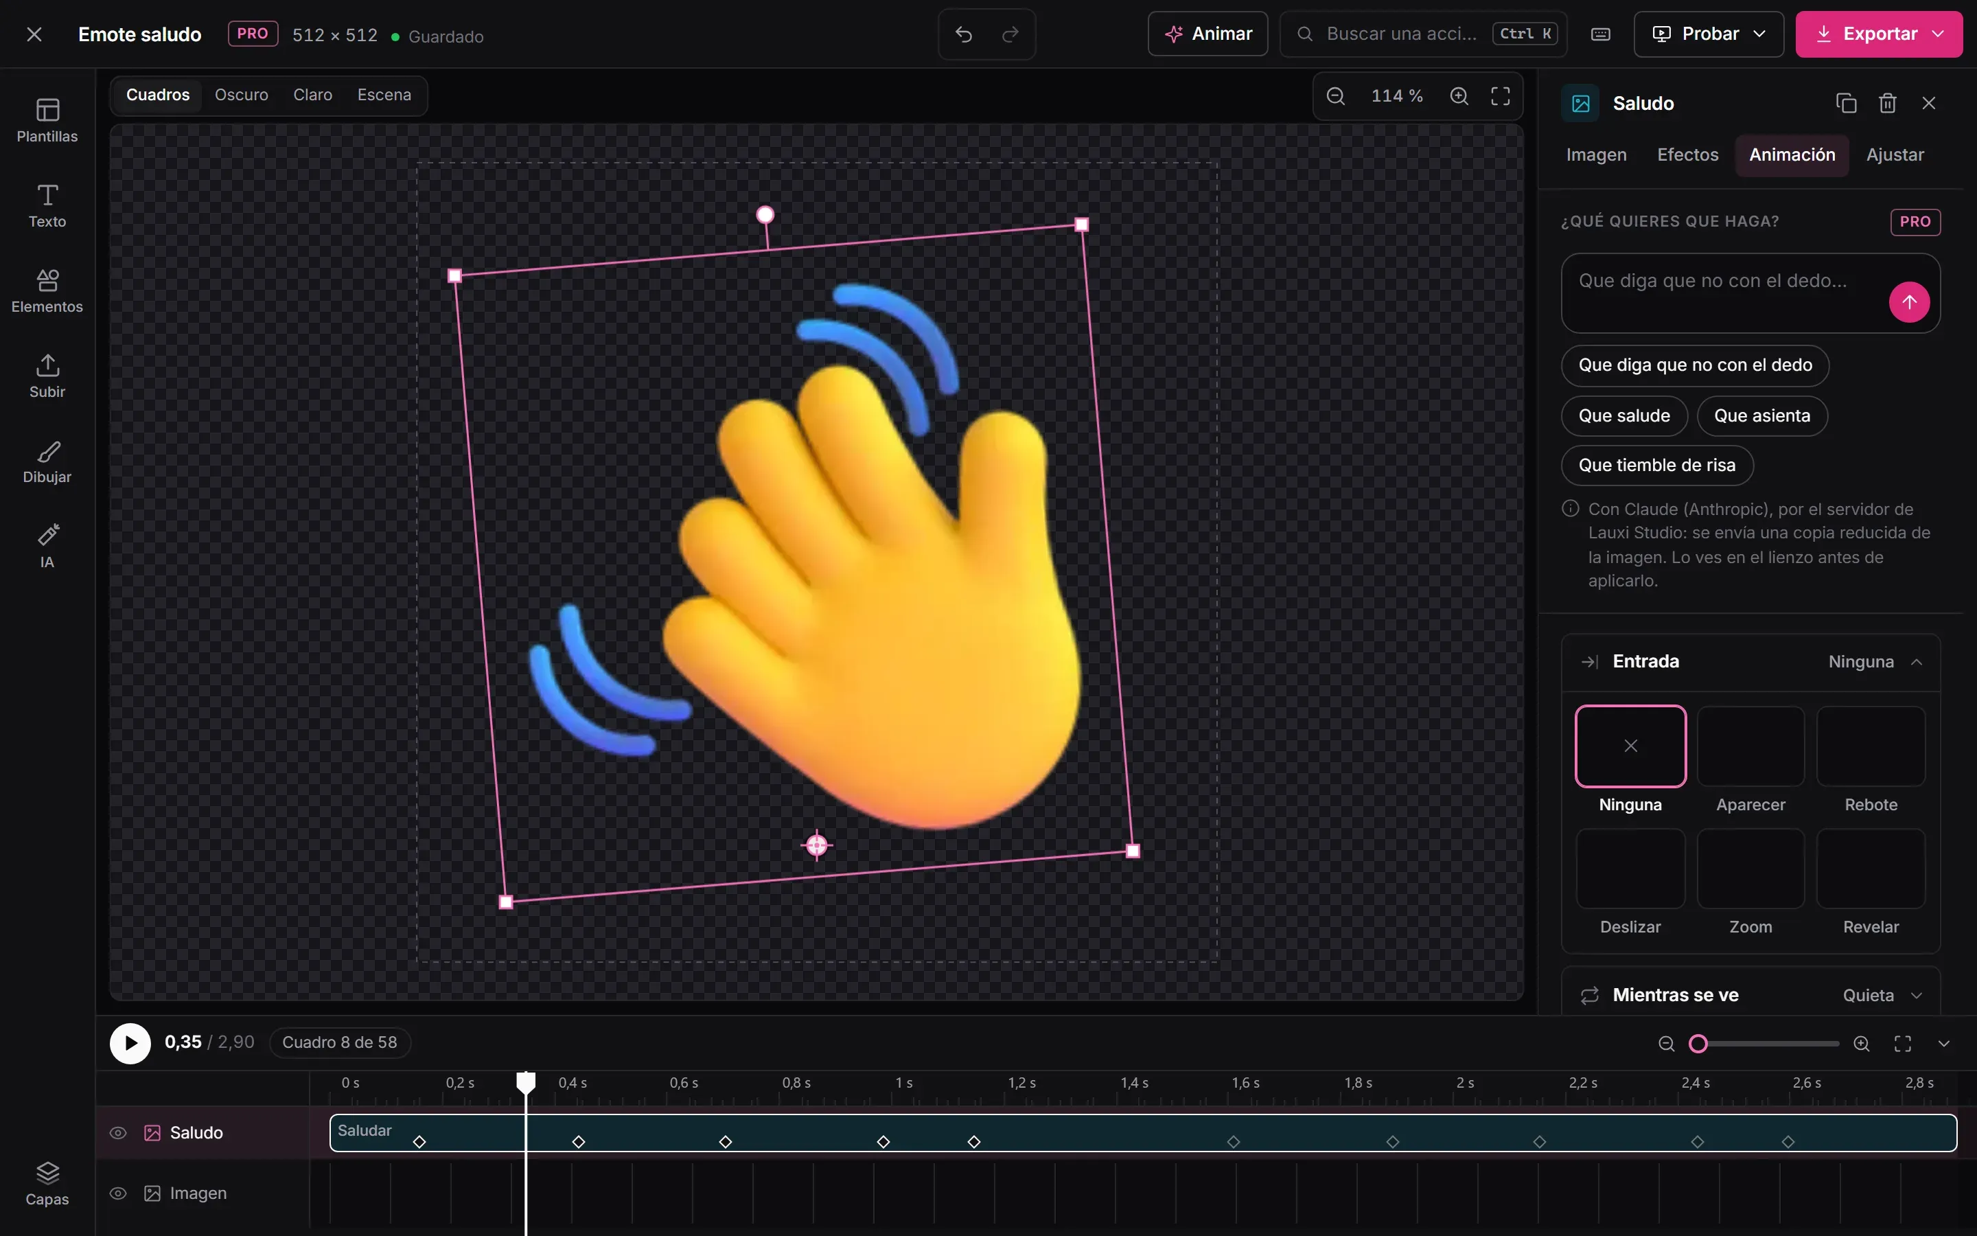Collapse the Entrada section
Viewport: 1977px width, 1236px height.
coord(1750,662)
